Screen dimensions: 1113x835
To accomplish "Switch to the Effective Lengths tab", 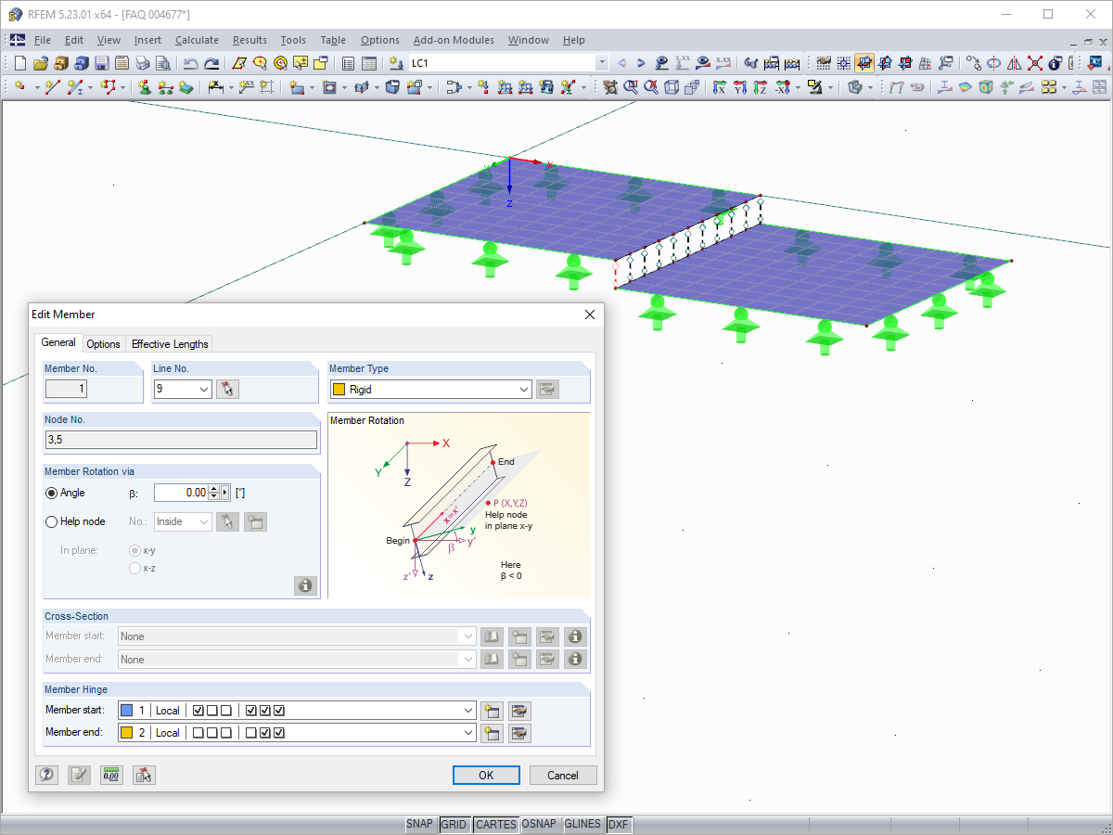I will point(169,343).
